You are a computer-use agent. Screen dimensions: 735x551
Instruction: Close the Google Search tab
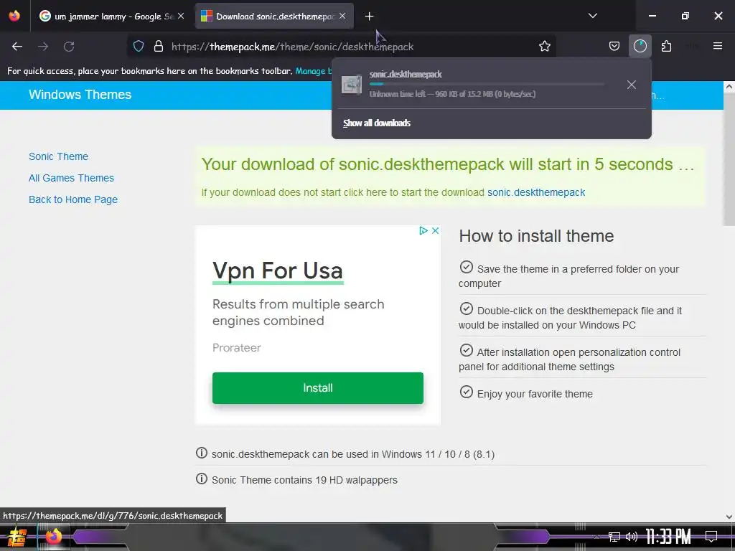tap(181, 16)
